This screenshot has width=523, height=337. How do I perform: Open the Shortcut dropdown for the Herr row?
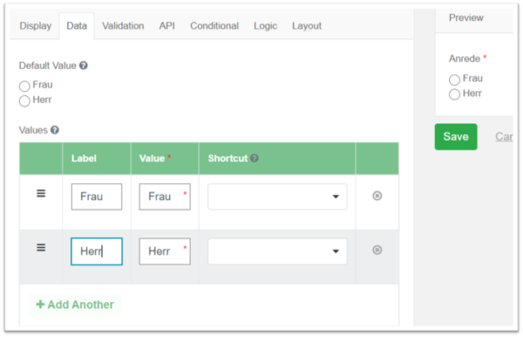[x=277, y=251]
